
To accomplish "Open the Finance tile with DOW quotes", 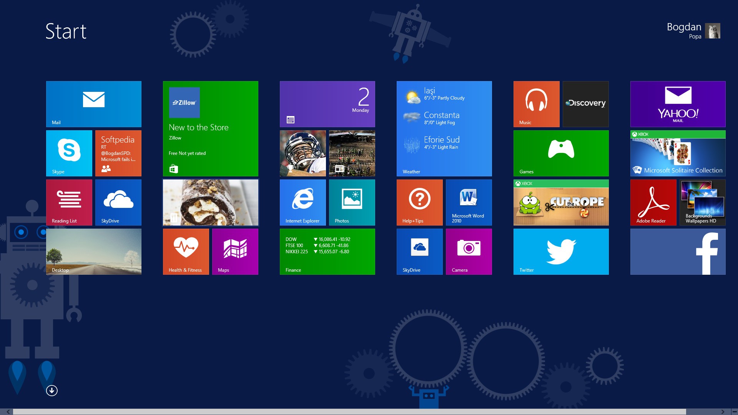I will 327,251.
